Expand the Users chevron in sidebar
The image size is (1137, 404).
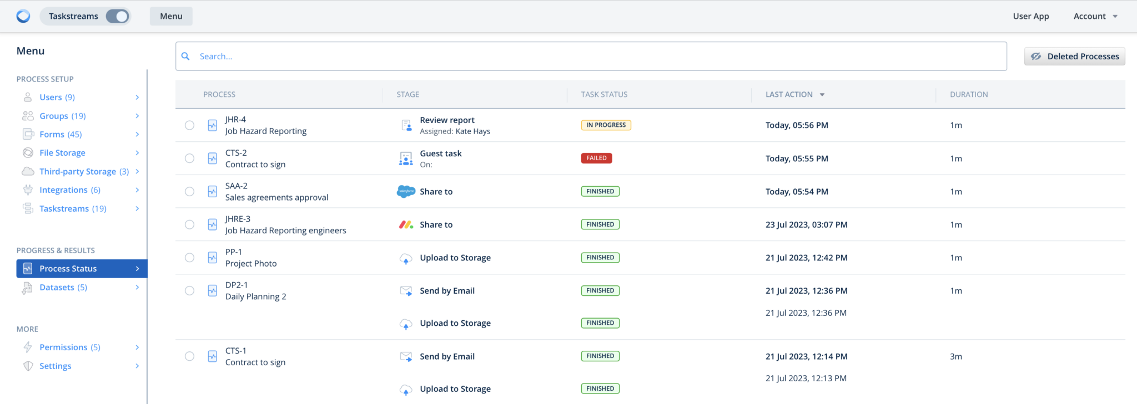point(137,98)
